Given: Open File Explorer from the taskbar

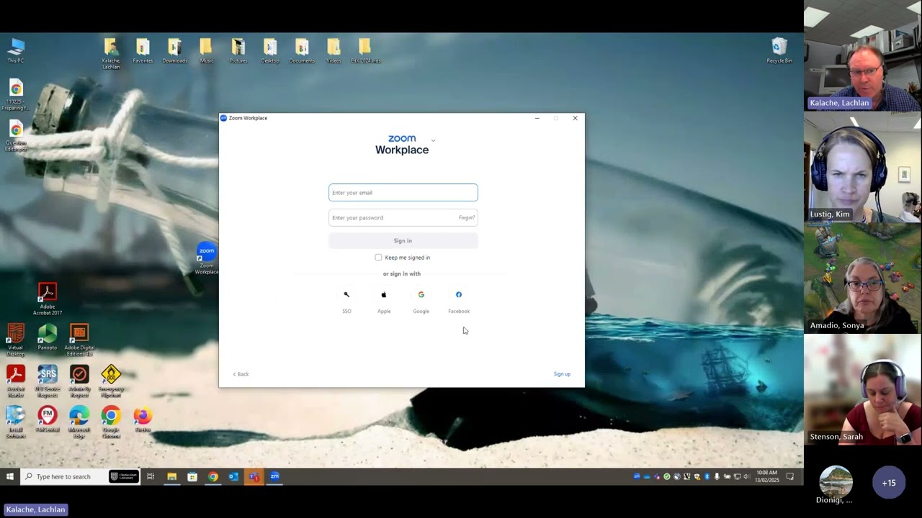Looking at the screenshot, I should pyautogui.click(x=171, y=476).
